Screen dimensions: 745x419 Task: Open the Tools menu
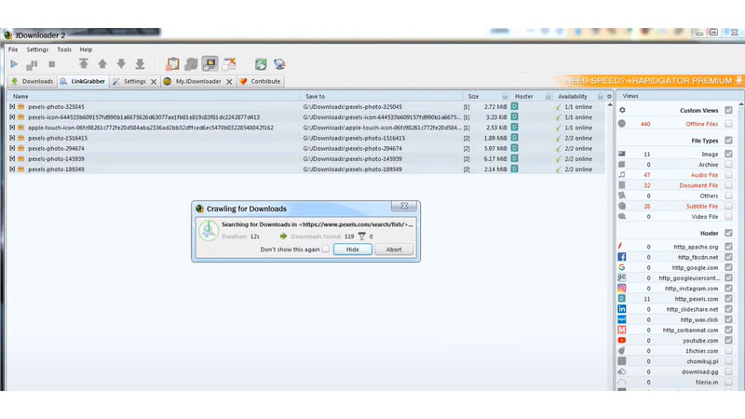coord(64,49)
